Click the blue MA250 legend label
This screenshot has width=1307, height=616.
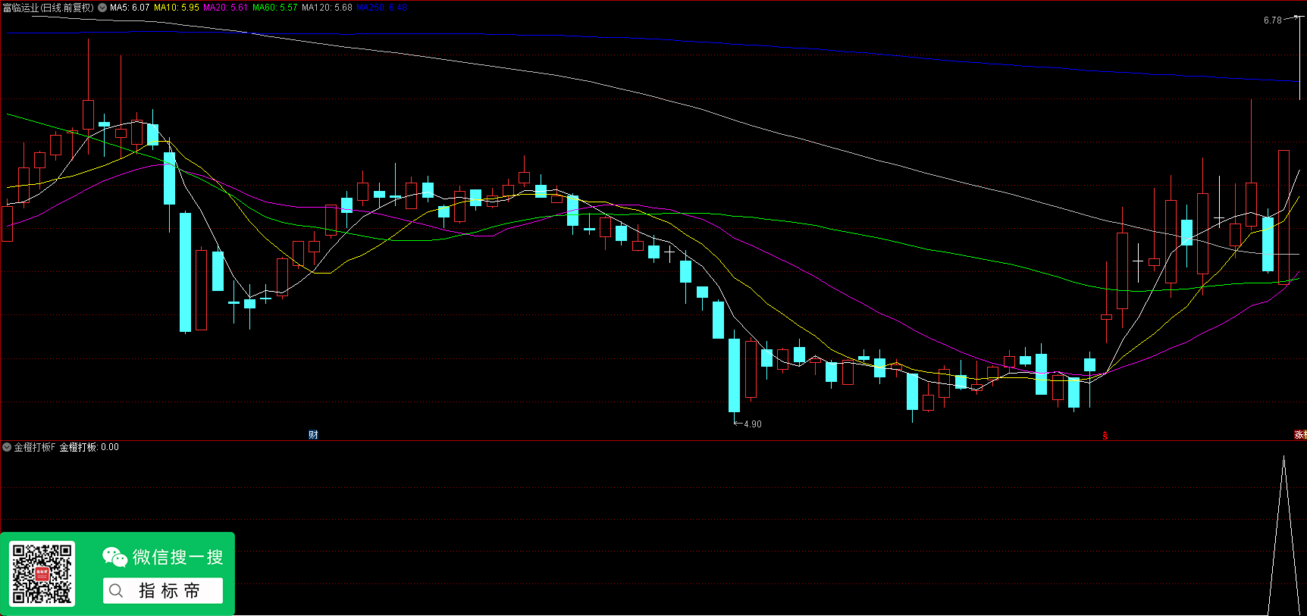pyautogui.click(x=381, y=8)
